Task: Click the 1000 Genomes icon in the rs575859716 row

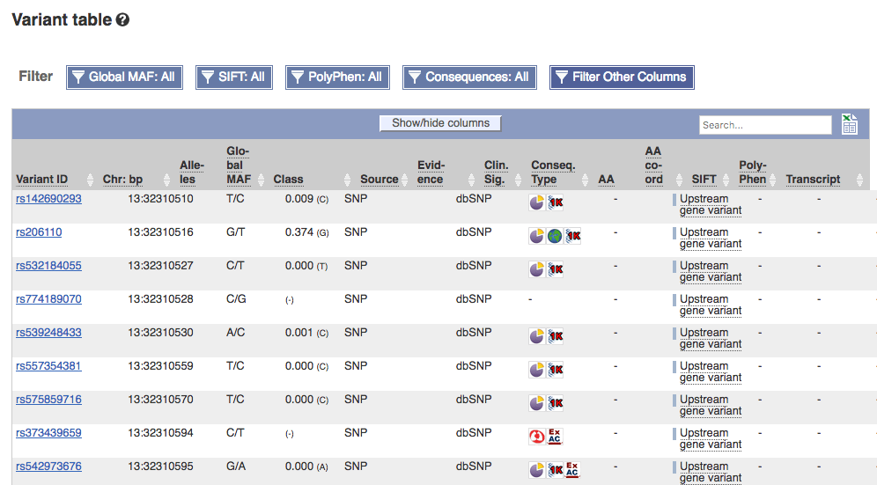Action: coord(556,403)
